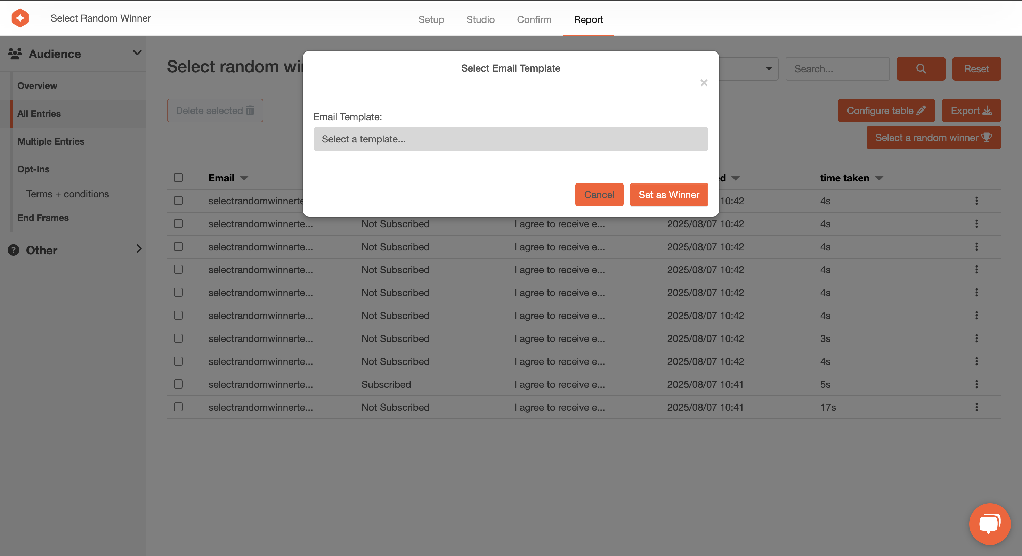Open kebab menu for the Subscribed entry
Screen dimensions: 1022x556
point(976,384)
